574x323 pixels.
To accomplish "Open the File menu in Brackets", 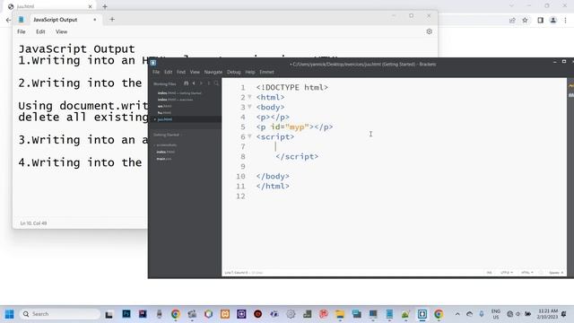I will (156, 72).
